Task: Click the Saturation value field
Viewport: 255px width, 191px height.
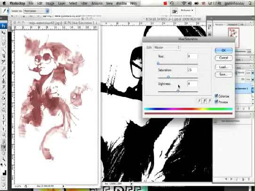Action: point(193,70)
